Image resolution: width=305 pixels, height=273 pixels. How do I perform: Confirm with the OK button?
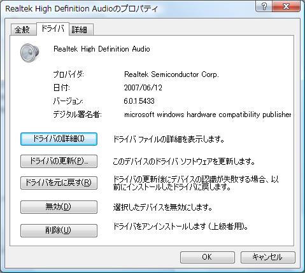[207, 257]
